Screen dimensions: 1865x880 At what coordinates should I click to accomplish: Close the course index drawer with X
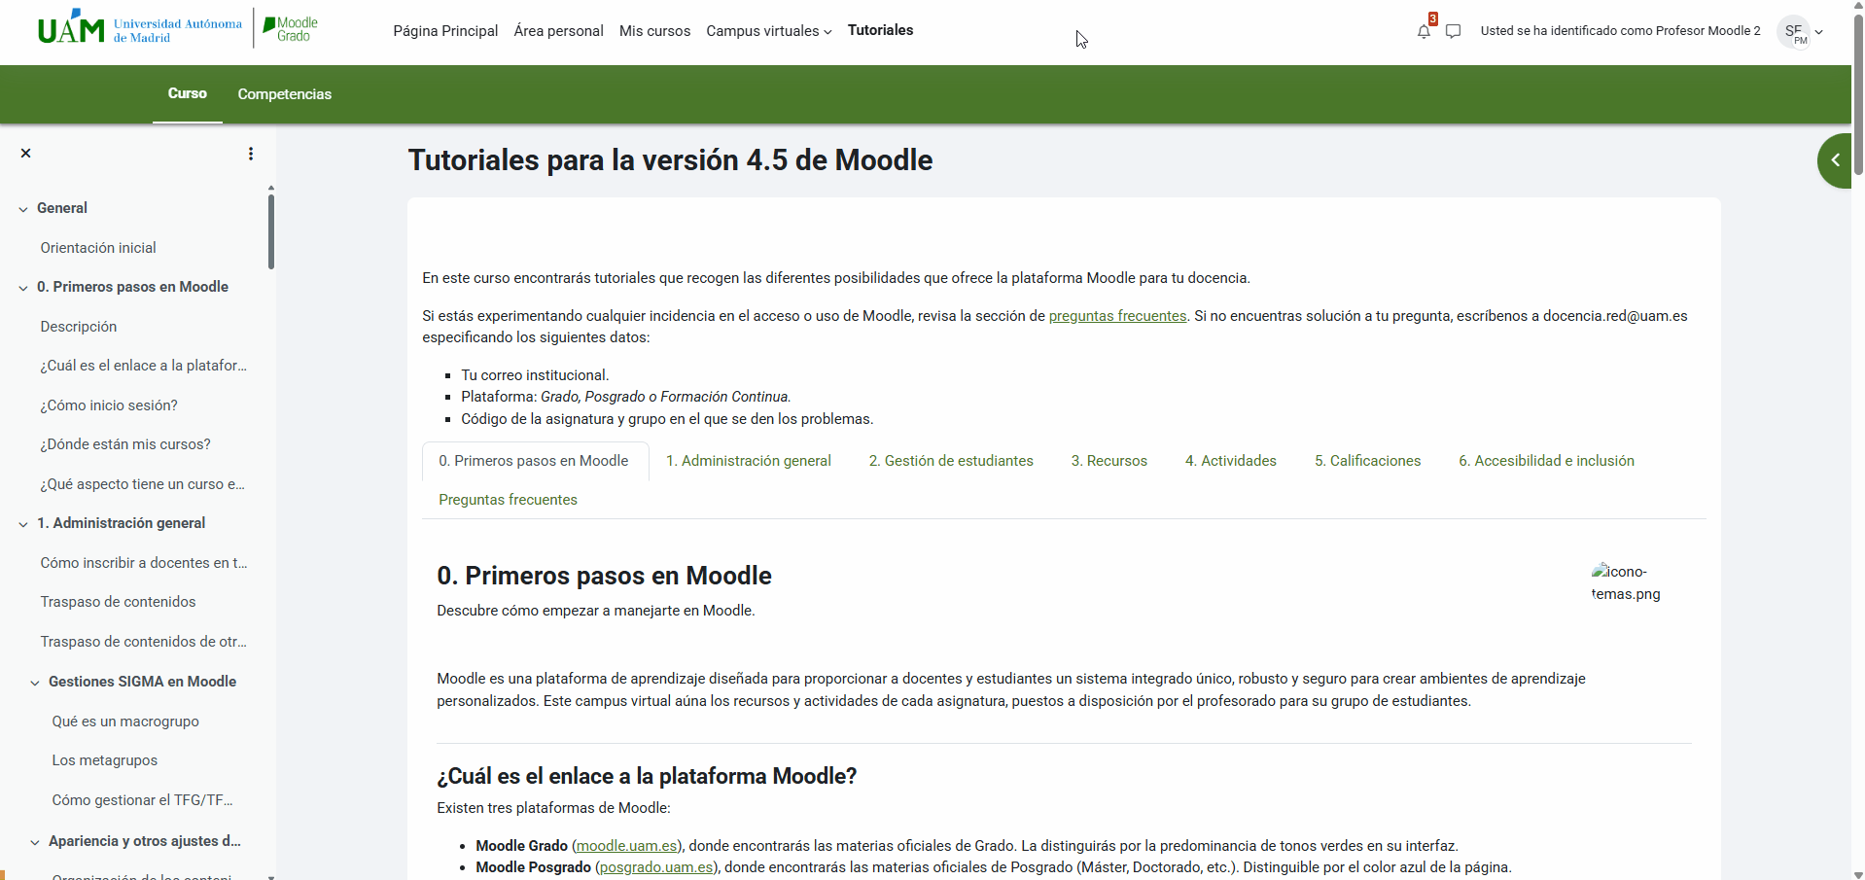coord(26,154)
